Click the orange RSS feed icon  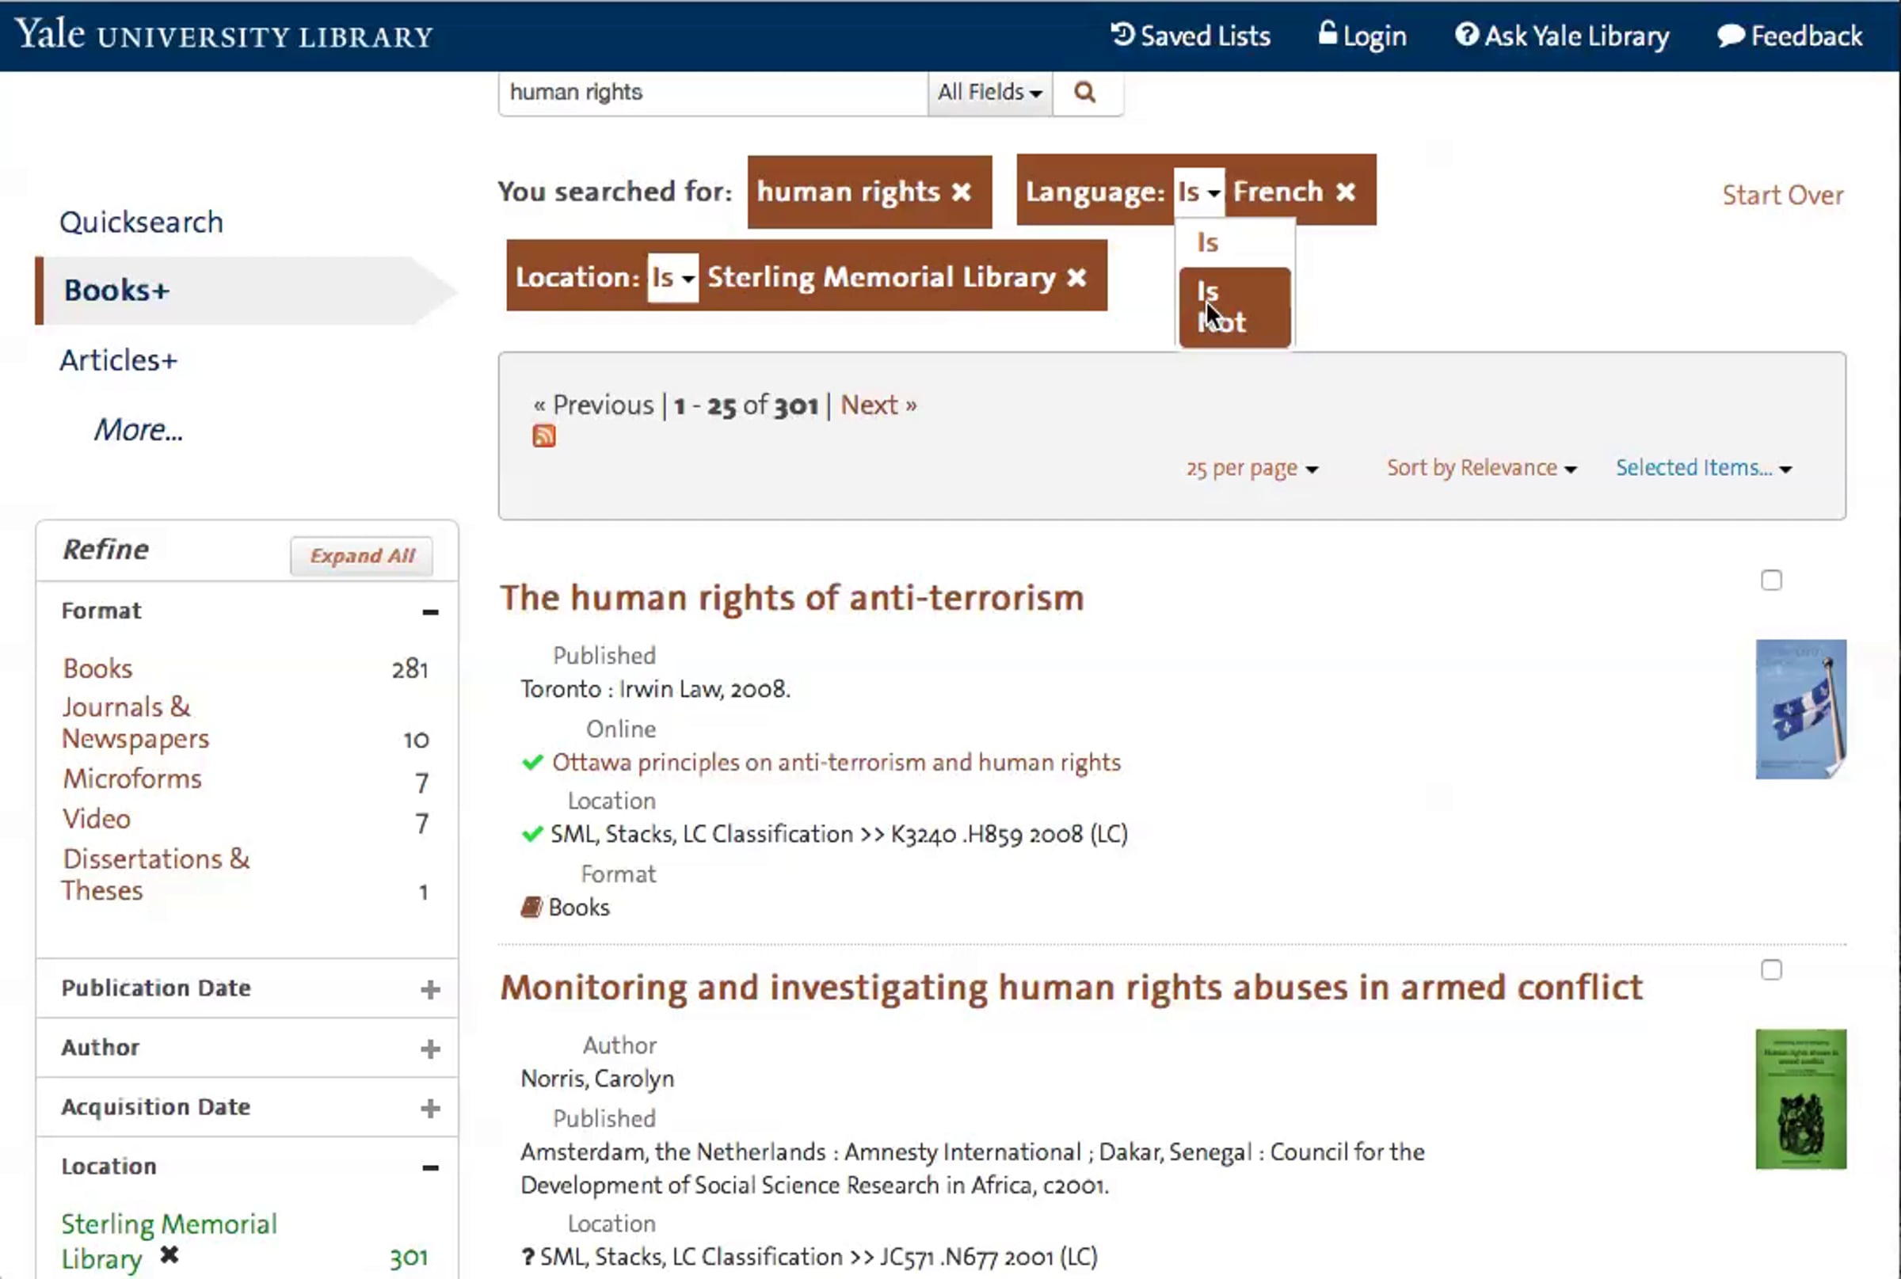coord(543,436)
